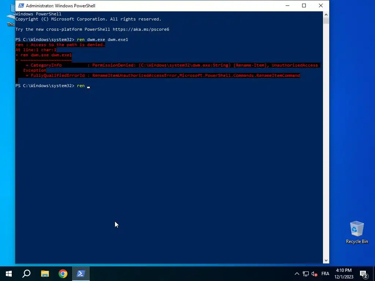The width and height of the screenshot is (375, 281).
Task: Click the https://aka.ms/pscore6 text
Action: coord(141,29)
